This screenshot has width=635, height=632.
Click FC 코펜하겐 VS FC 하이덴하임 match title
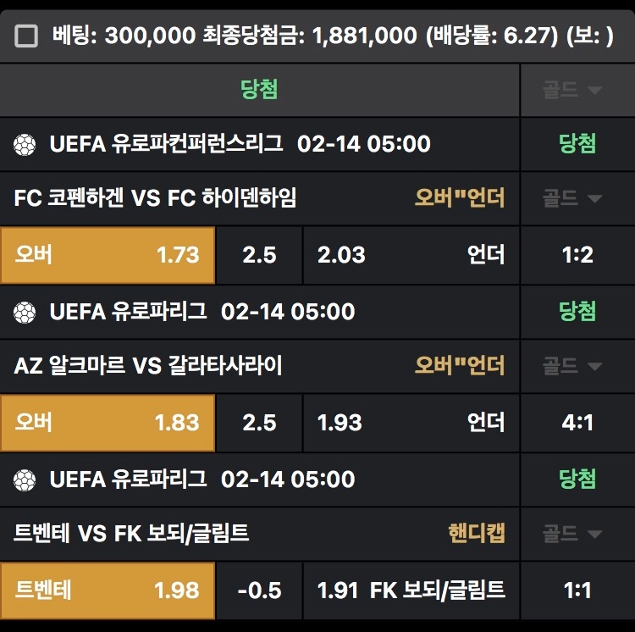tap(156, 198)
